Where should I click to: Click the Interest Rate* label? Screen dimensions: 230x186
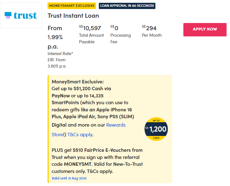point(60,53)
